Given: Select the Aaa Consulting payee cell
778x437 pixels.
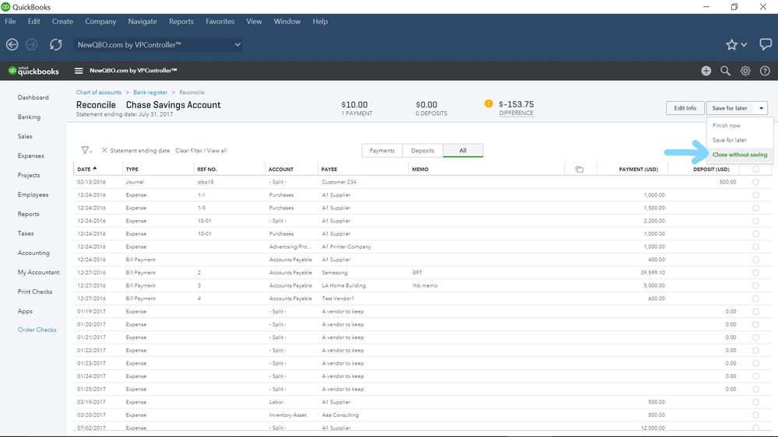Looking at the screenshot, I should [x=340, y=414].
